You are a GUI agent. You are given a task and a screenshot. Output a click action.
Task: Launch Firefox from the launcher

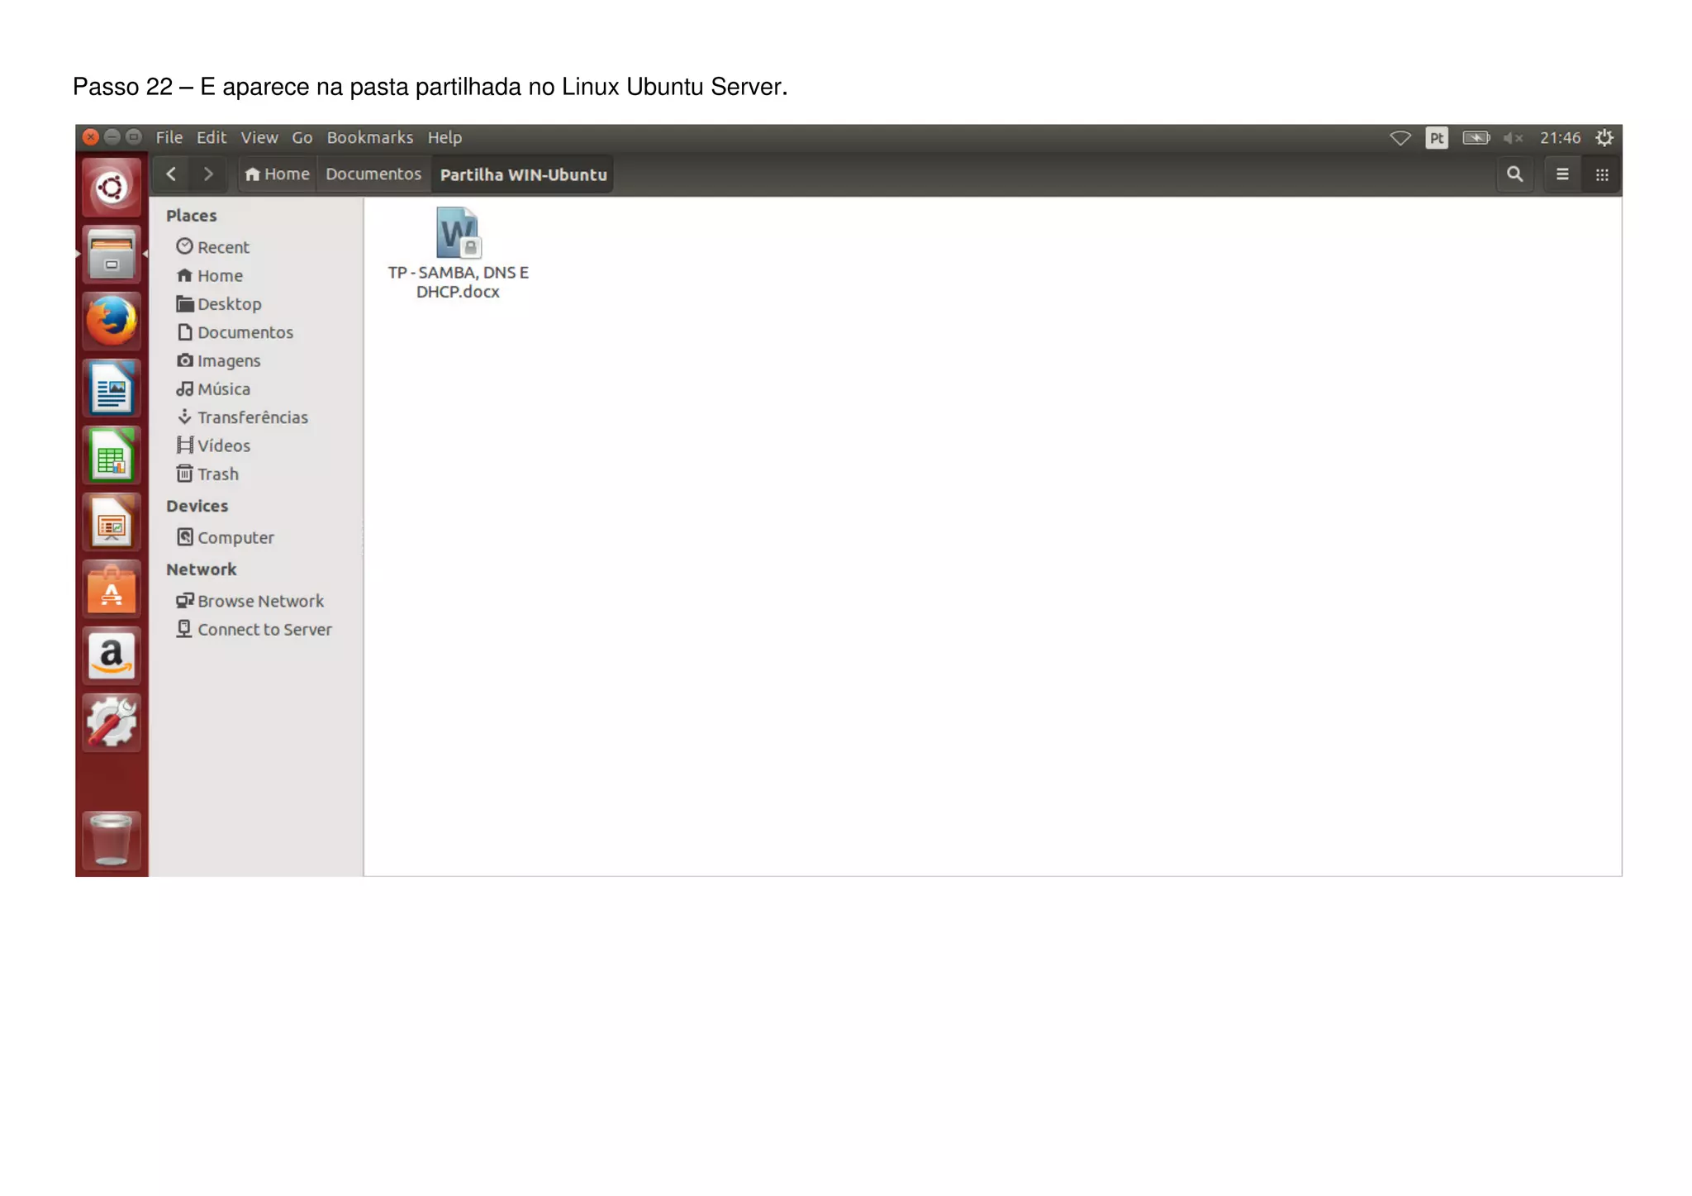pos(112,322)
